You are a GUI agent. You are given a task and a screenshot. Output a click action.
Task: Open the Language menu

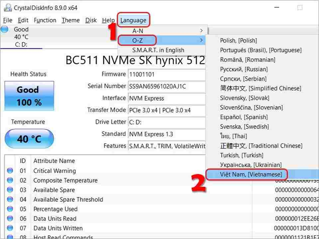click(133, 20)
